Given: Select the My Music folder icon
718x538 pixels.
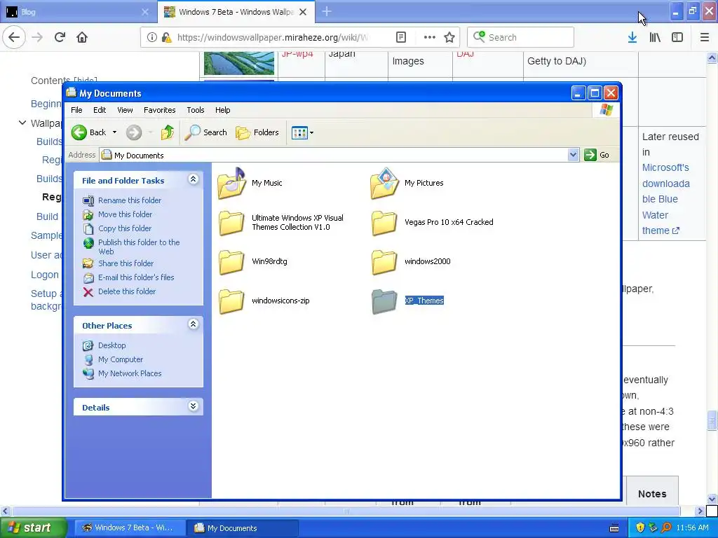Looking at the screenshot, I should click(231, 183).
